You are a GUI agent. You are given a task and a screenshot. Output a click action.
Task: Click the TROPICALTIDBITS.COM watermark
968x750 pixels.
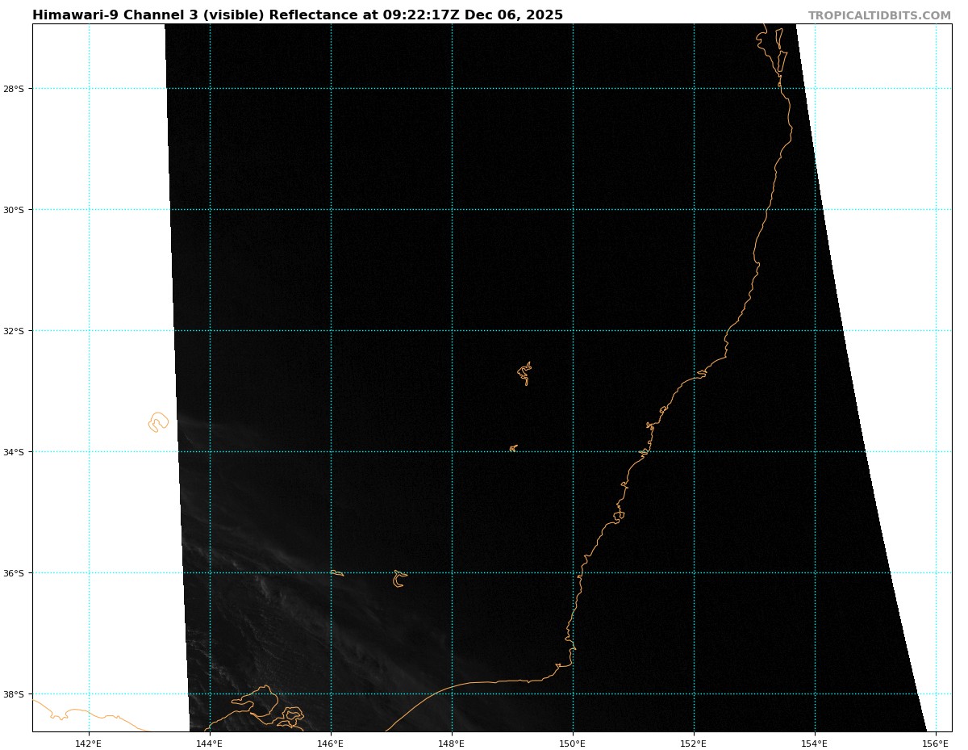879,15
